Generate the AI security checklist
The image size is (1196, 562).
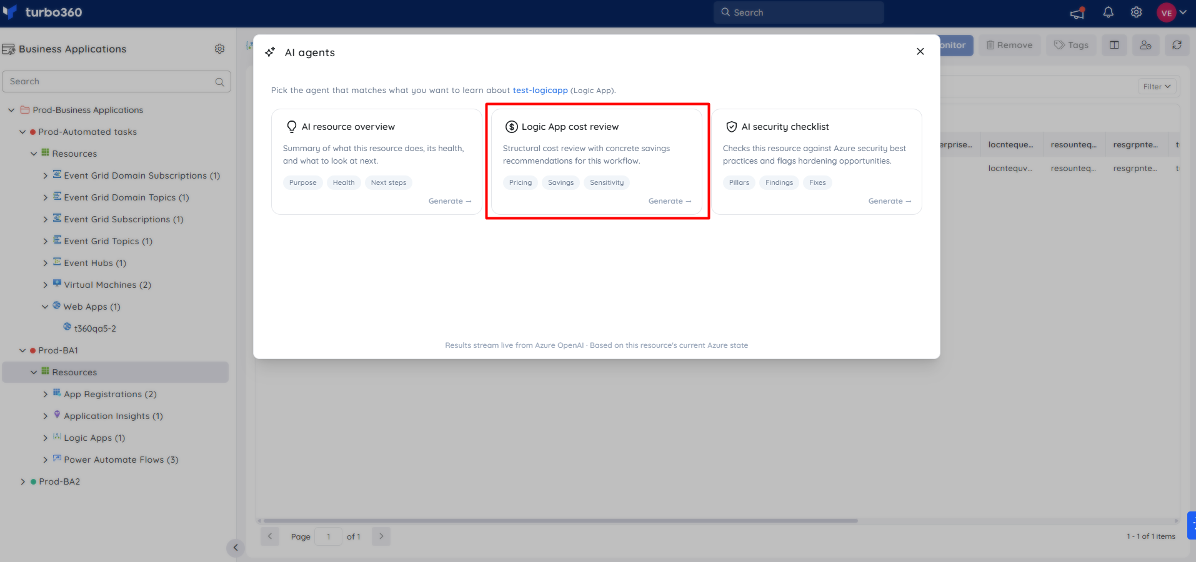point(889,201)
